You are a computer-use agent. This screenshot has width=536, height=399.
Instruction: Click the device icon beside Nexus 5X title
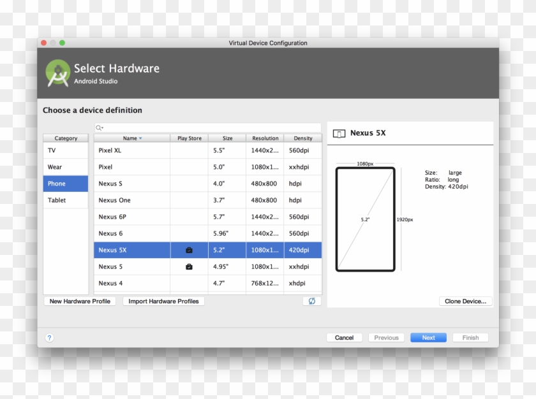pyautogui.click(x=339, y=133)
